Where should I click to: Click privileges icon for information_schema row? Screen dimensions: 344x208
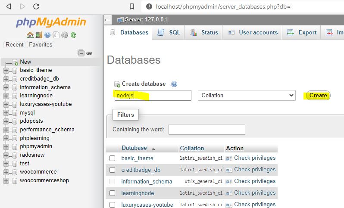pyautogui.click(x=229, y=181)
